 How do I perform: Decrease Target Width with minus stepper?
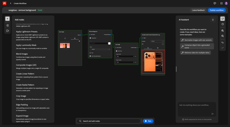[134, 56]
